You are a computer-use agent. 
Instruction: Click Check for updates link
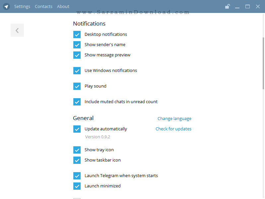[x=173, y=129]
